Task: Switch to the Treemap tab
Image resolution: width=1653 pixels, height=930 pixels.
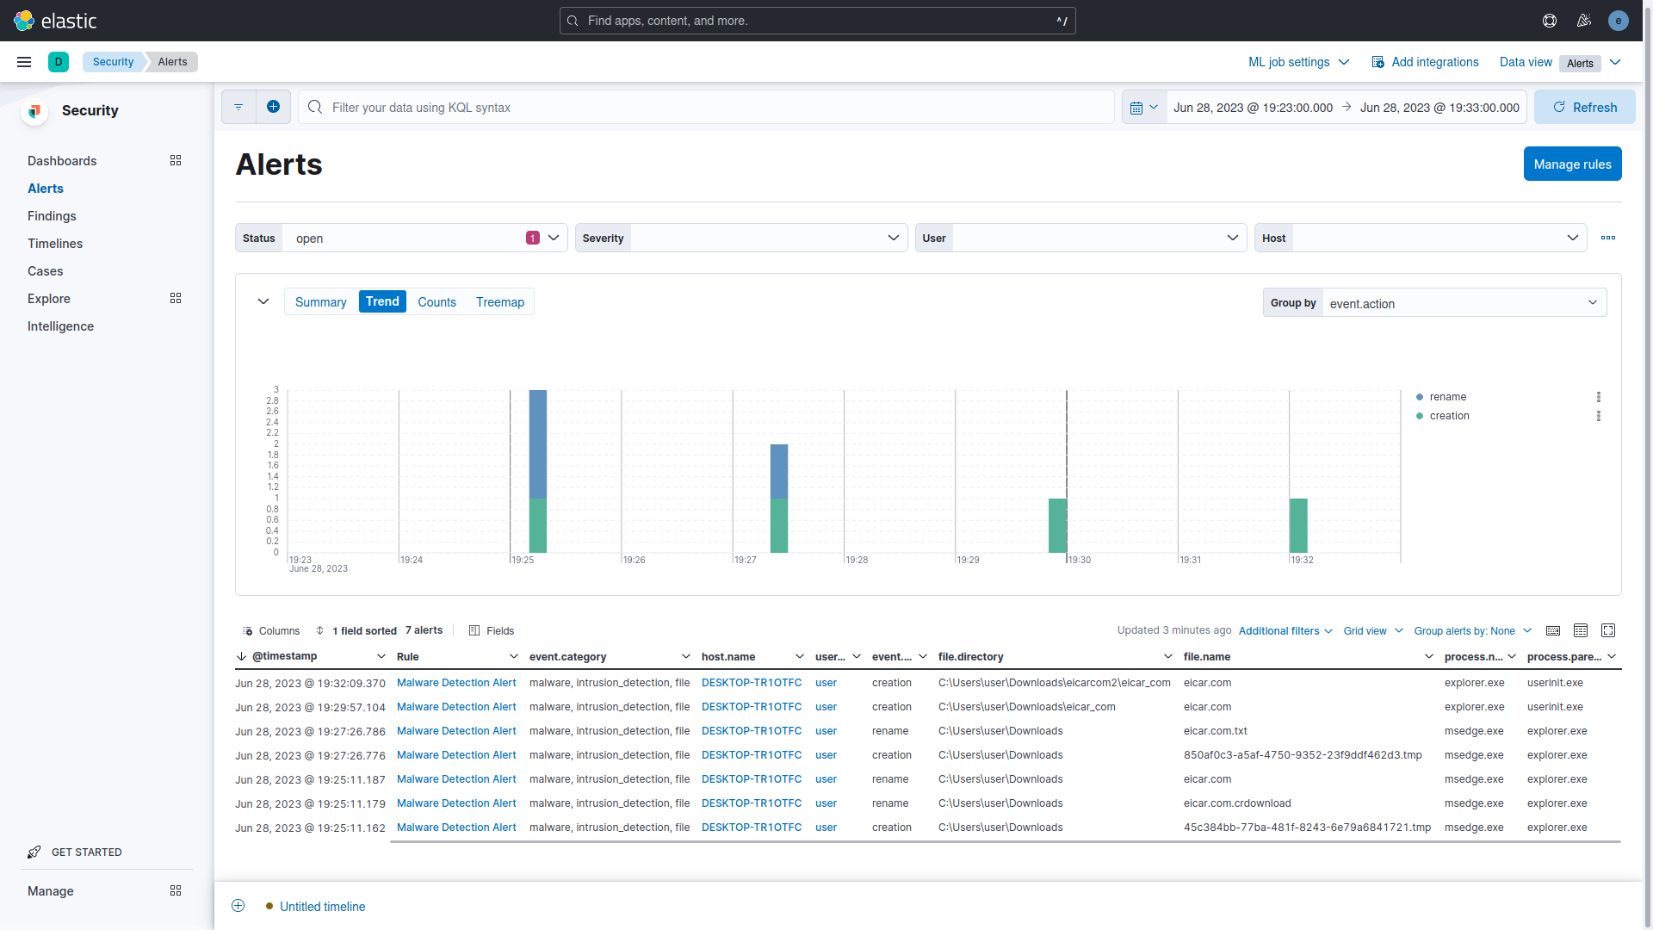Action: click(x=499, y=302)
